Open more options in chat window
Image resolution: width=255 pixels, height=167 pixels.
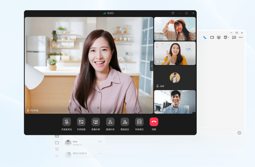[241, 38]
